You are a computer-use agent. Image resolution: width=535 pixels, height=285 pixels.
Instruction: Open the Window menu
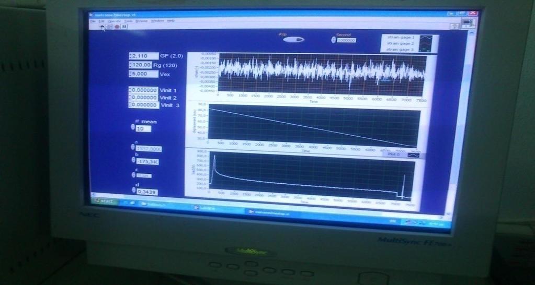point(157,21)
